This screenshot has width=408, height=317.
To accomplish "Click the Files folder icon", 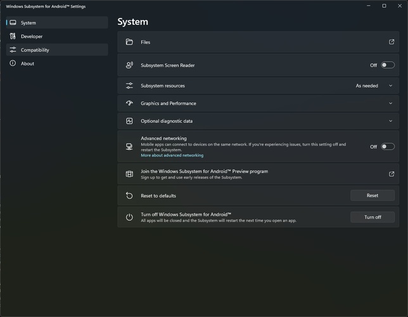I will [129, 42].
